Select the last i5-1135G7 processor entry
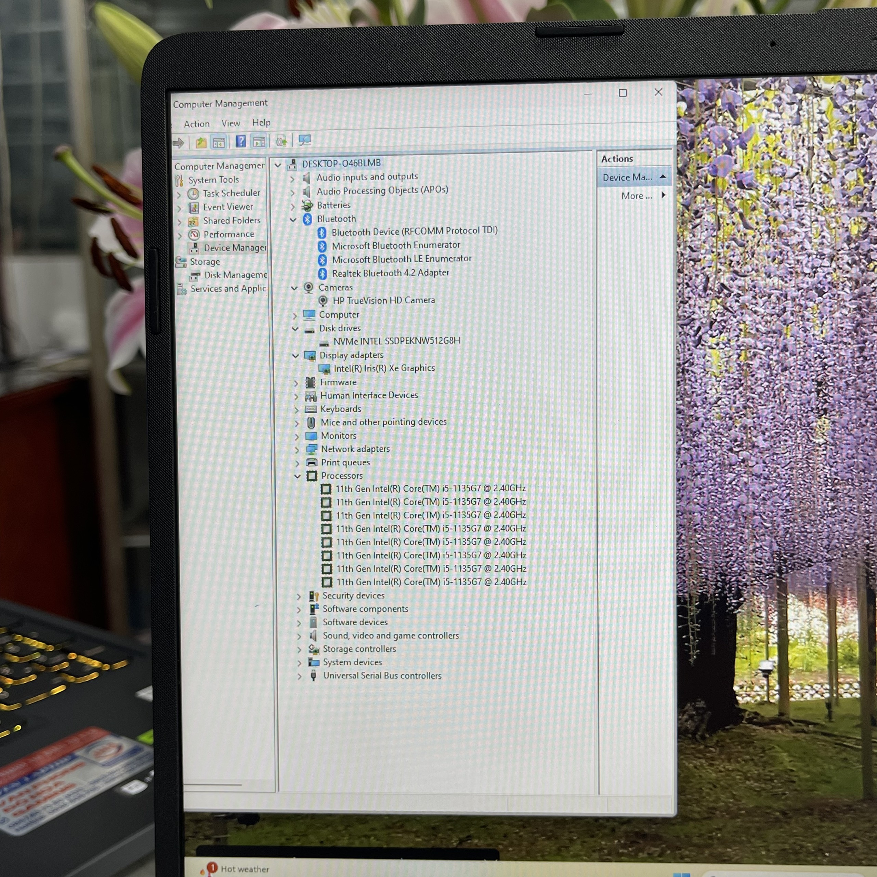 (x=431, y=583)
